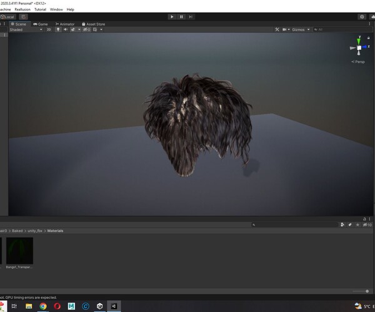Navigate to Baked folder in breadcrumb
Viewport: 375px width, 312px height.
tap(17, 231)
